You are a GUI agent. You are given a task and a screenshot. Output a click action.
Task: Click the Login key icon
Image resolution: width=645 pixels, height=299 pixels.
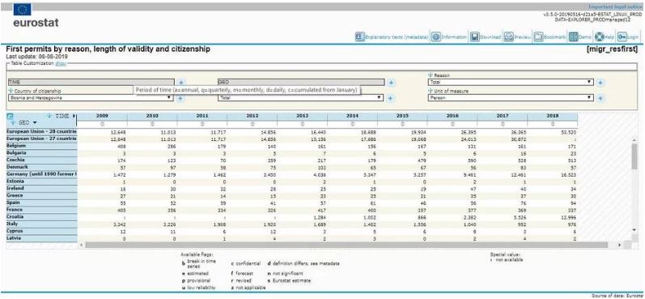(622, 36)
